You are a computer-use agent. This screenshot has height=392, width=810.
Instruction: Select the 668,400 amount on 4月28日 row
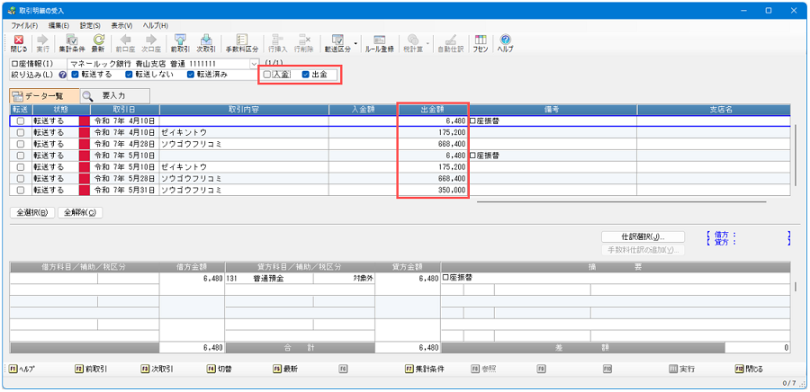(433, 144)
